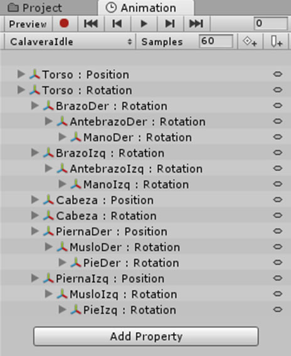Click the Samples value field
The height and width of the screenshot is (356, 291).
216,41
